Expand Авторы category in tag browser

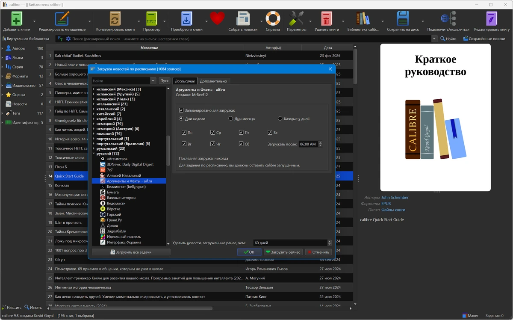click(x=2, y=48)
